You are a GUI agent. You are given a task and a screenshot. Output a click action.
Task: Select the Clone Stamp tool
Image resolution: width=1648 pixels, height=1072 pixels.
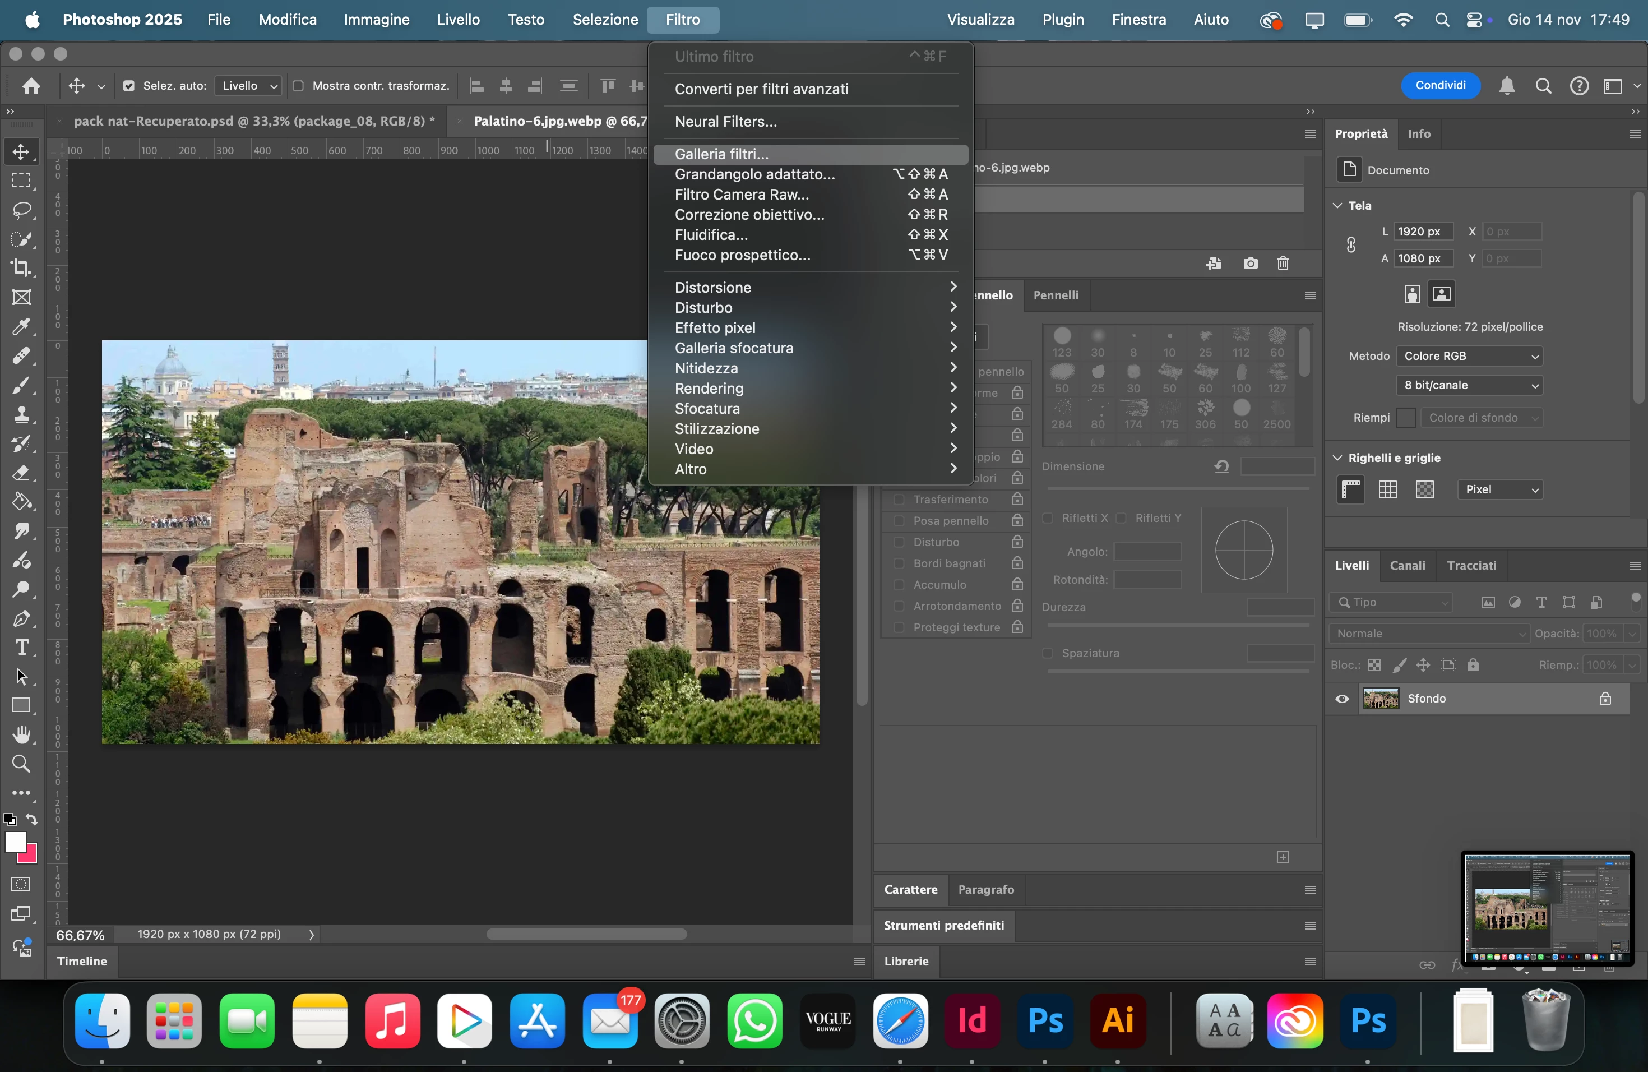(x=21, y=414)
